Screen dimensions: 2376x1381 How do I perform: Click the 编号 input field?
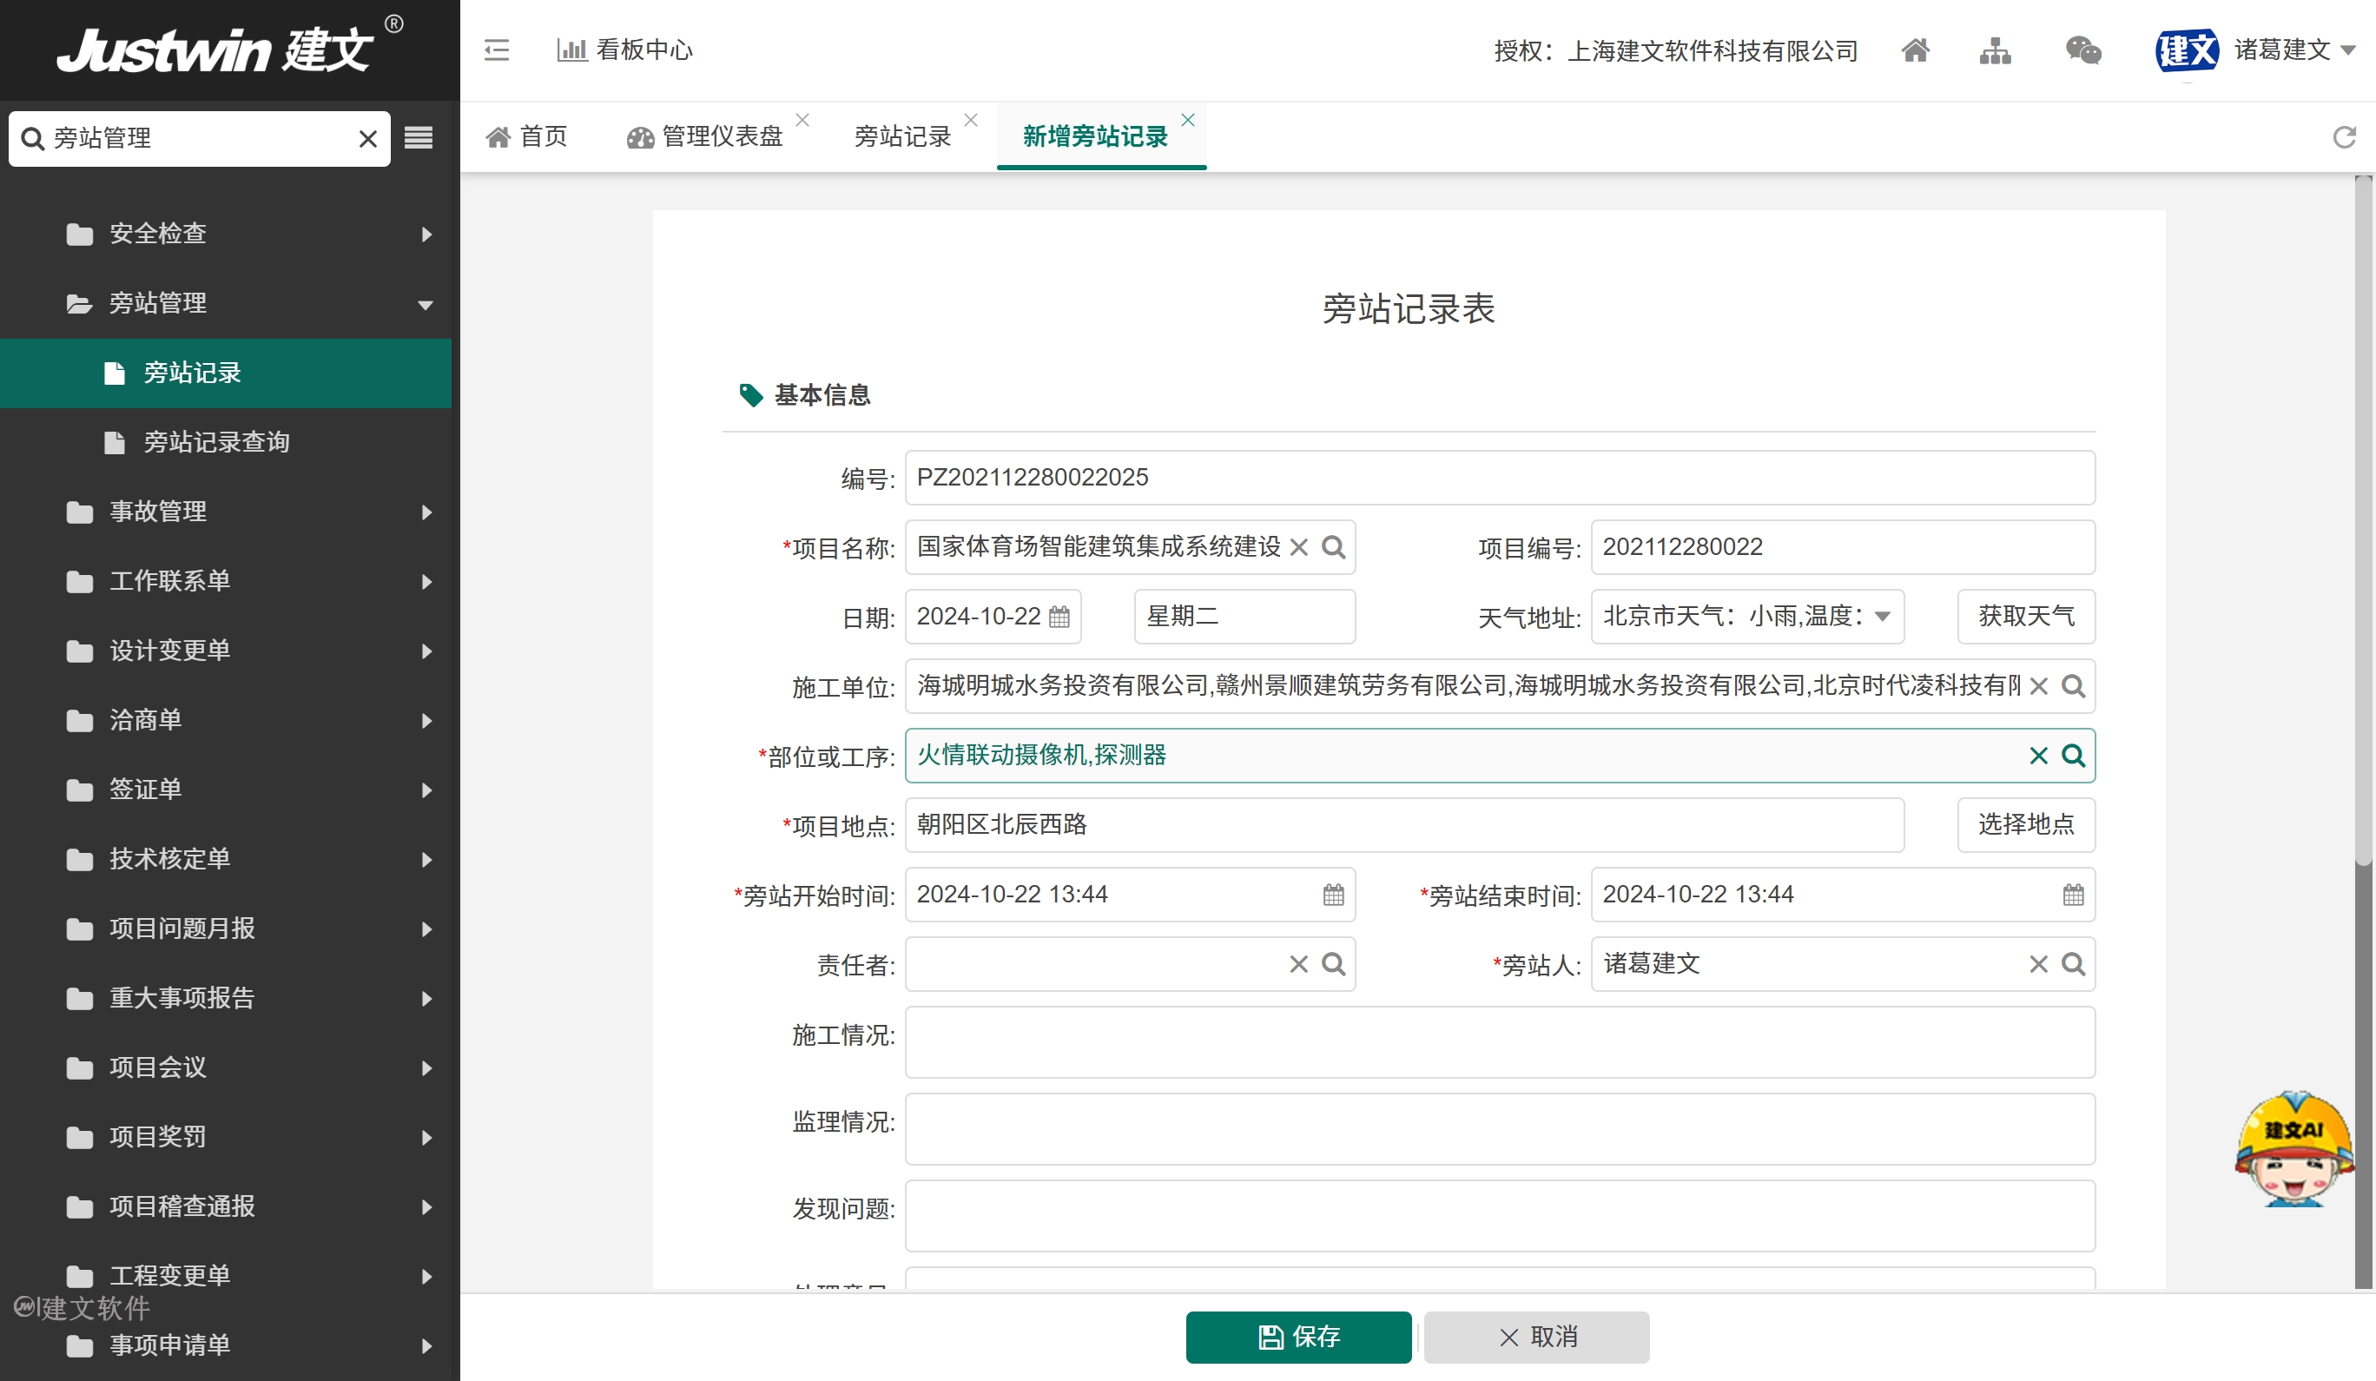click(x=1499, y=478)
